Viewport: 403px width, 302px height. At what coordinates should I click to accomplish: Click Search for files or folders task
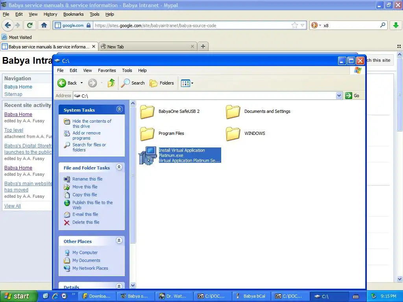[x=89, y=147]
